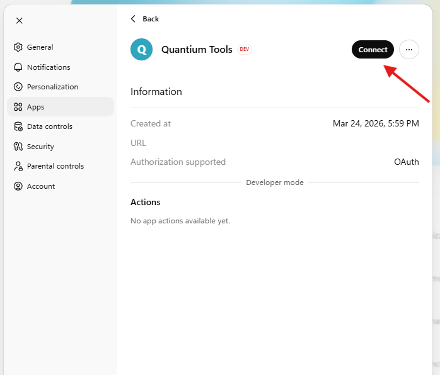Click the Security key icon

coord(18,147)
